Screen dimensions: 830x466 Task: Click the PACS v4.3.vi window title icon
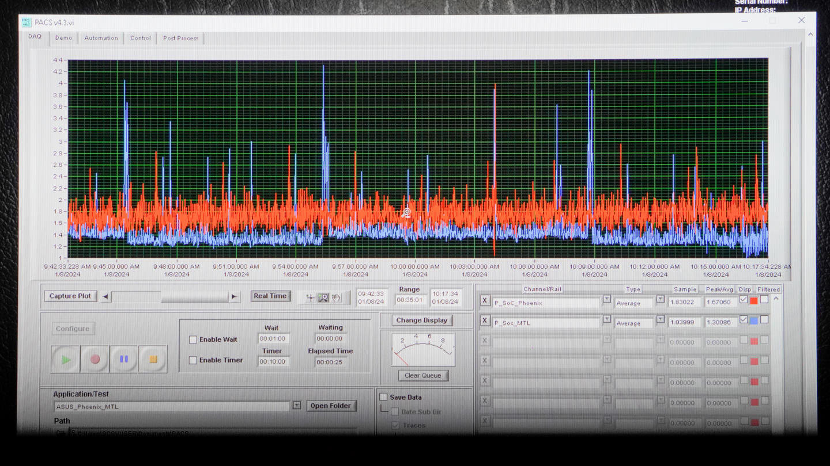[27, 22]
